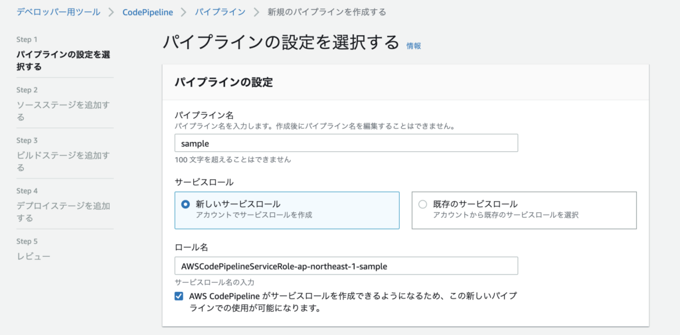Focus the パイプライン名 field containing sample

pyautogui.click(x=345, y=143)
